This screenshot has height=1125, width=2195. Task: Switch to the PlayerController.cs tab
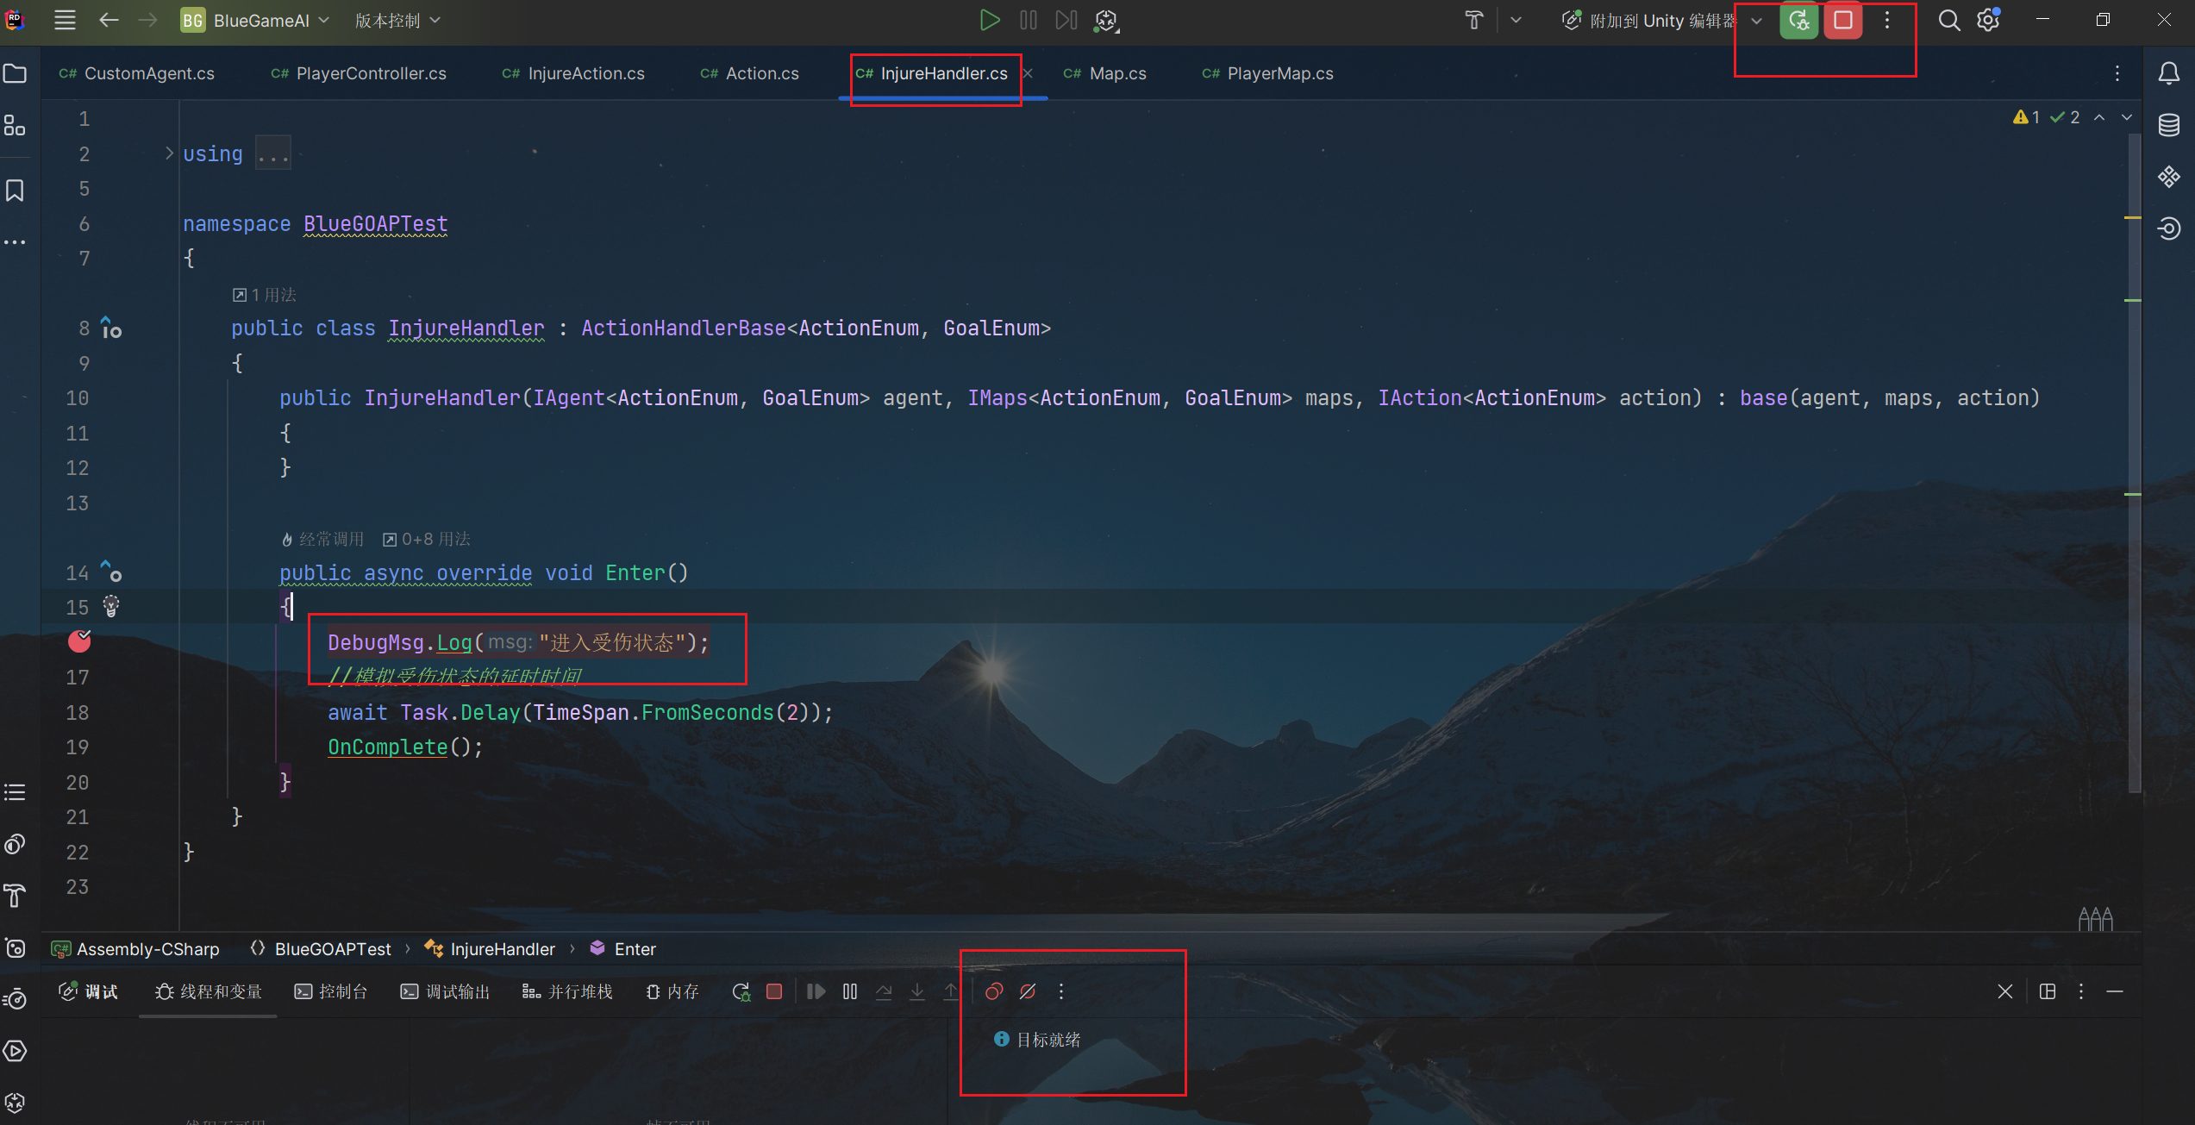(x=371, y=73)
